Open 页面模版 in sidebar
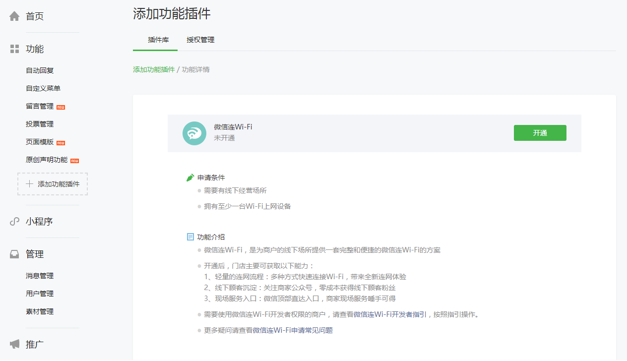This screenshot has width=627, height=361. tap(40, 142)
